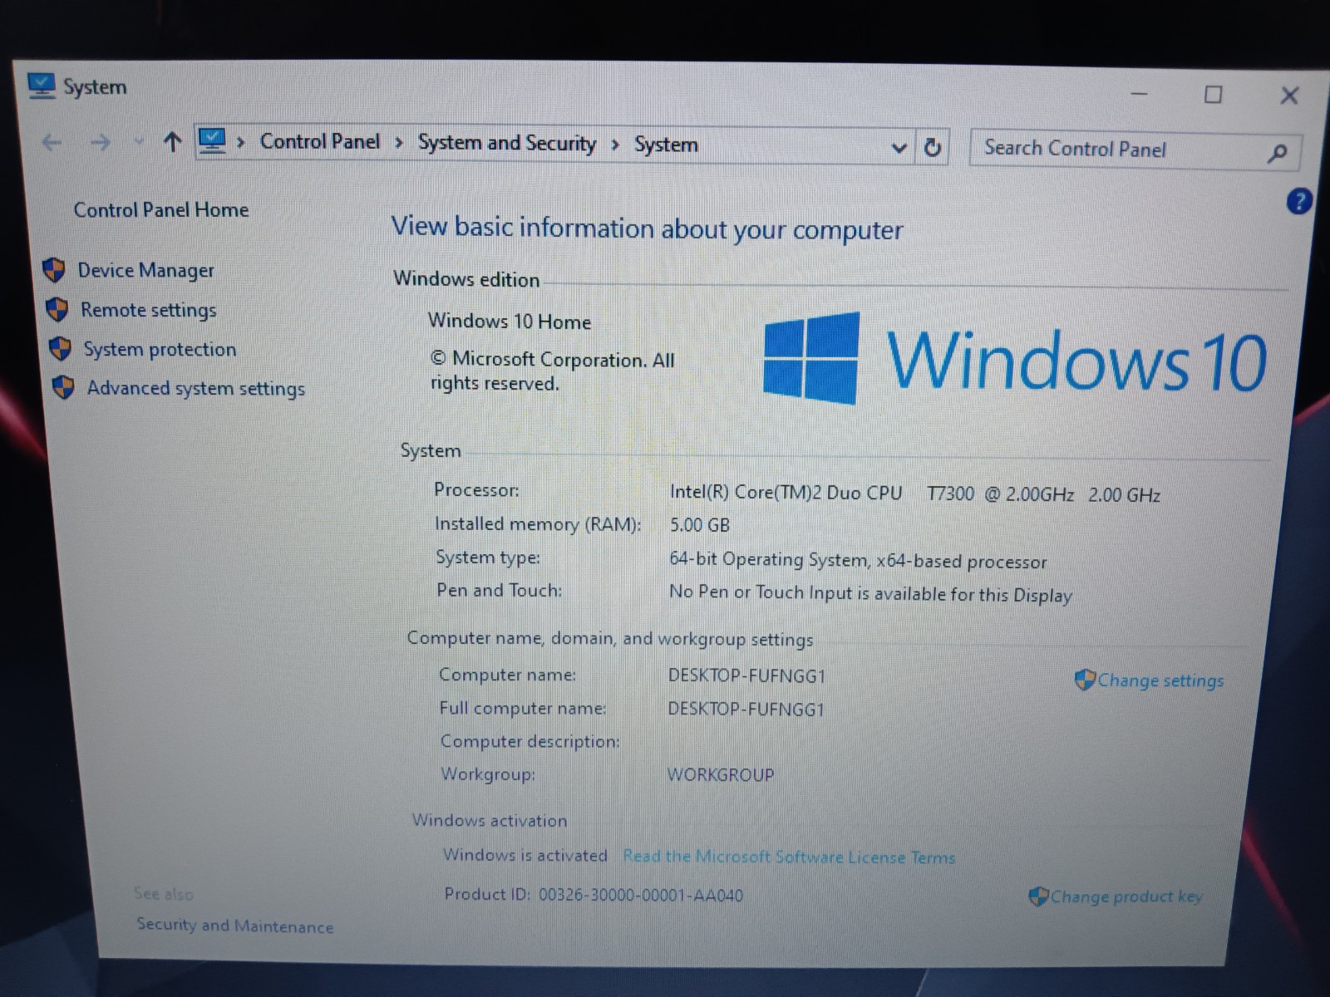This screenshot has width=1330, height=997.
Task: Click Change settings link
Action: [x=1160, y=680]
